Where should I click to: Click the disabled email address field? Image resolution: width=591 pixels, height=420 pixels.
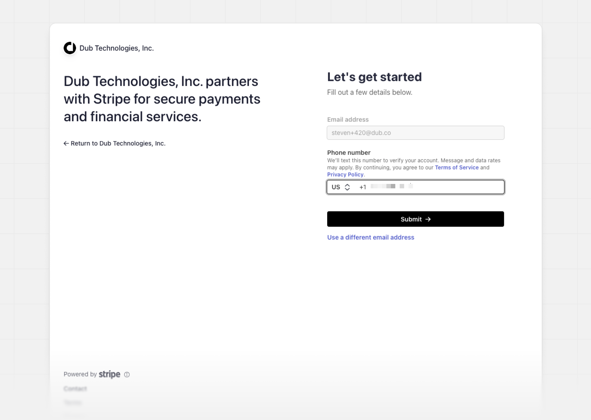point(416,133)
